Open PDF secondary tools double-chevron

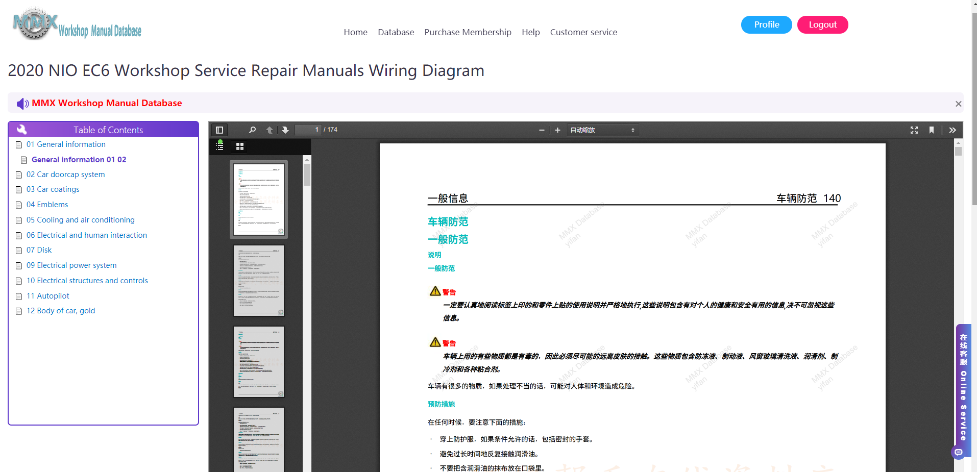[952, 130]
